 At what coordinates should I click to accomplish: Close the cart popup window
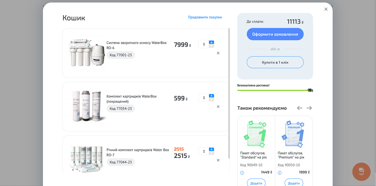pyautogui.click(x=326, y=9)
